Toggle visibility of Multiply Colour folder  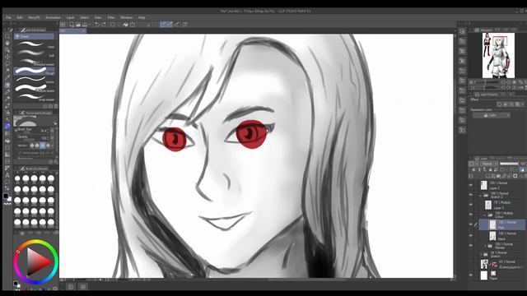(x=471, y=215)
